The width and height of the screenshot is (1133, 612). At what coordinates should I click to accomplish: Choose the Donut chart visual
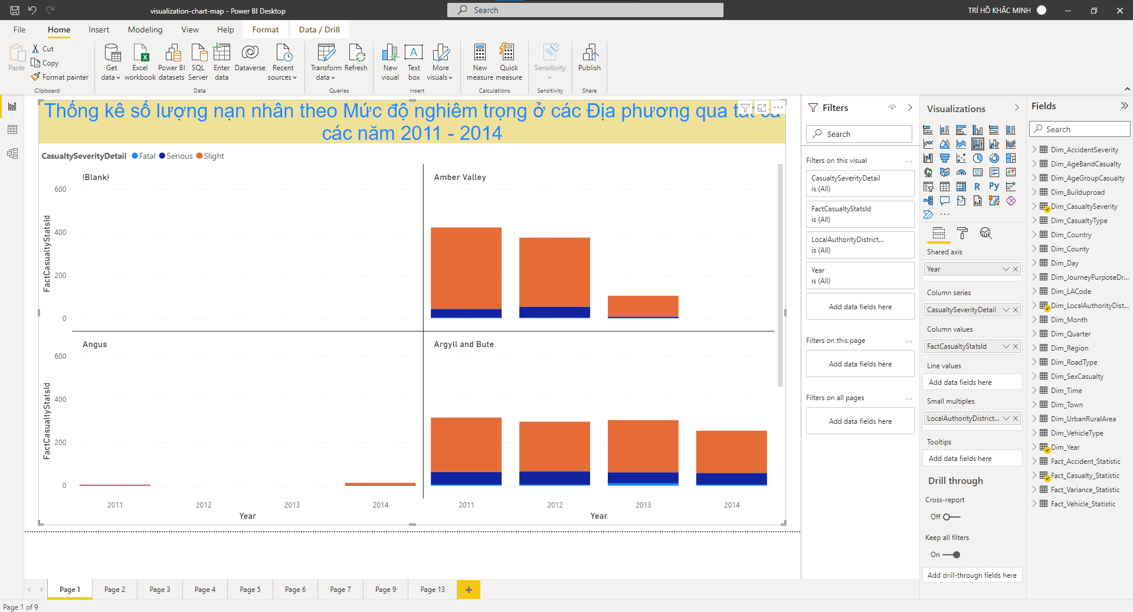tap(994, 158)
